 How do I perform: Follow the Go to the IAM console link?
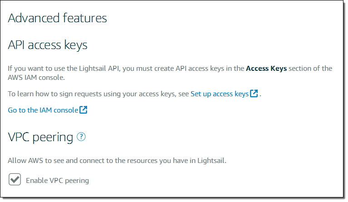click(x=43, y=110)
